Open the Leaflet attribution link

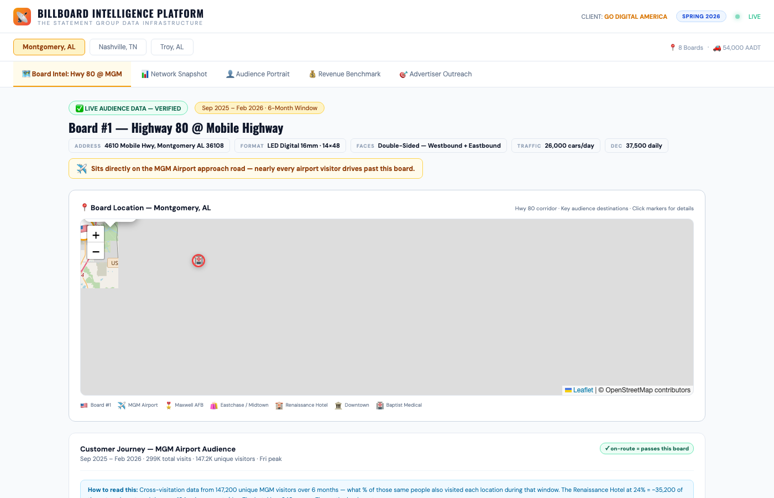(x=583, y=390)
